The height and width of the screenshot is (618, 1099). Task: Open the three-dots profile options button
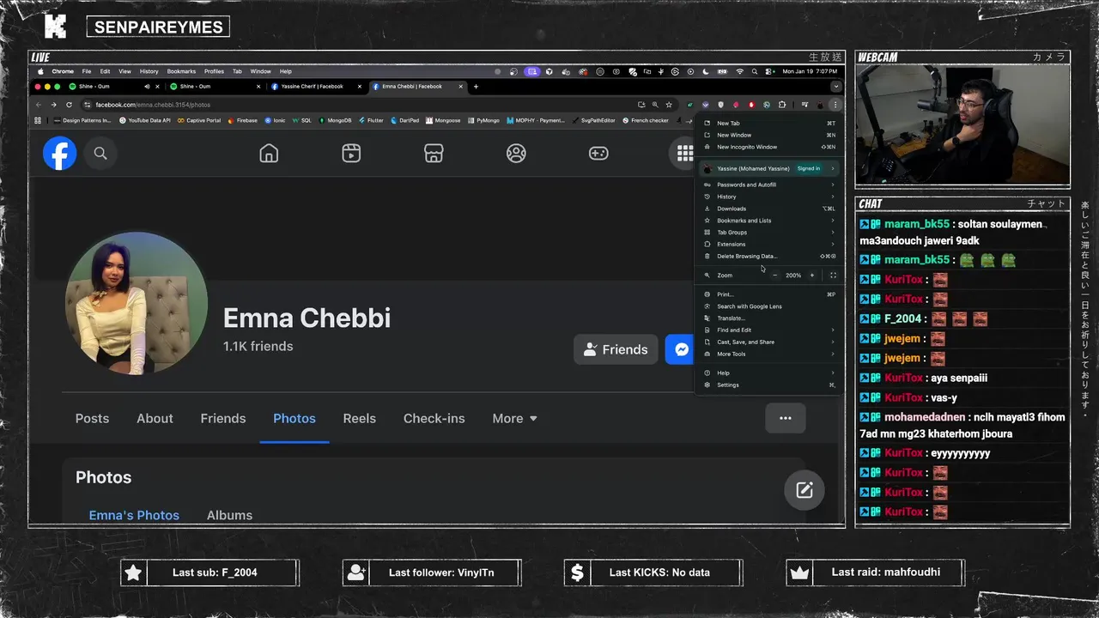(x=785, y=418)
